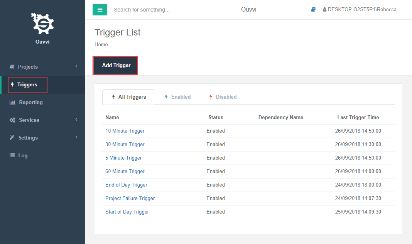Click the Home breadcrumb link

(101, 44)
